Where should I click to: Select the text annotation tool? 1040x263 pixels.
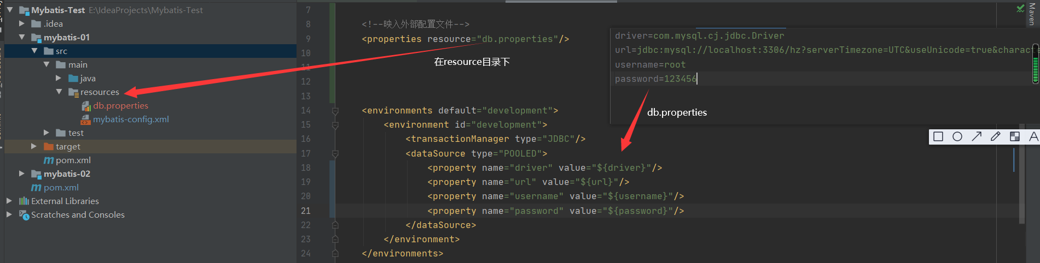tap(1033, 136)
